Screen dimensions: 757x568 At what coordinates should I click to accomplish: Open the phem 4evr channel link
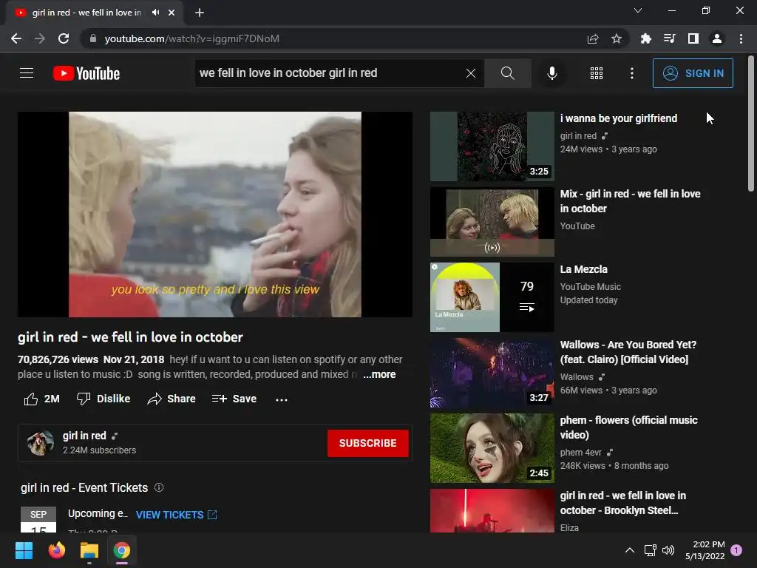[x=581, y=453]
